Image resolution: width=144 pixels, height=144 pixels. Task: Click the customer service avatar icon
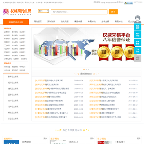point(138,19)
